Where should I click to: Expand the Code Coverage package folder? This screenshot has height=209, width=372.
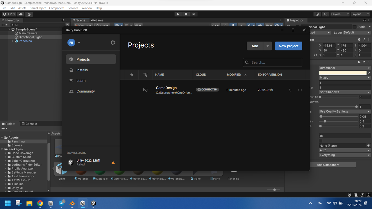pos(6,153)
